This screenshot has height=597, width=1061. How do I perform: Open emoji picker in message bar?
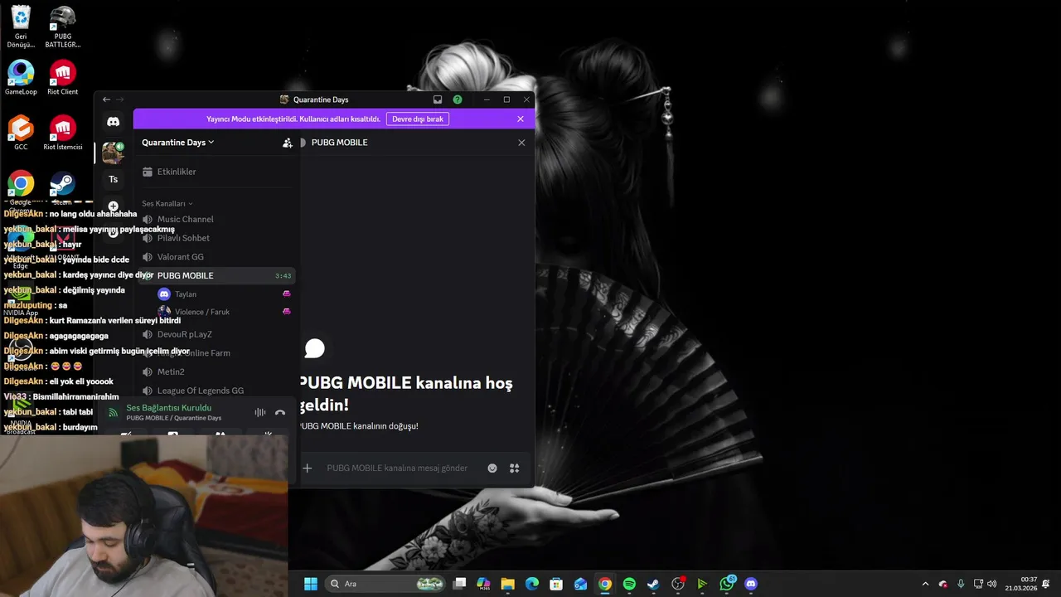492,468
